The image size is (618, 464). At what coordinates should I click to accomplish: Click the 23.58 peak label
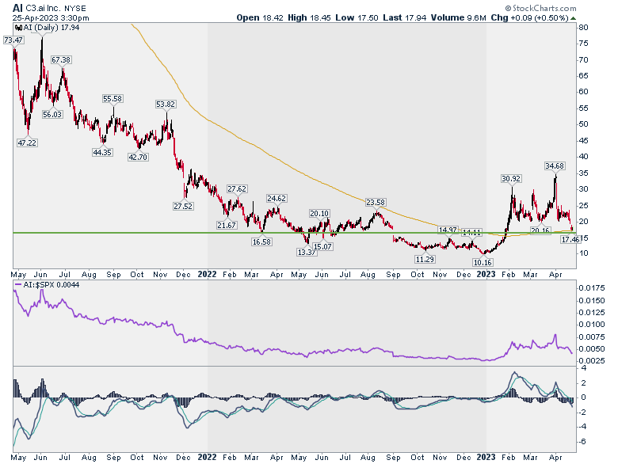(x=376, y=202)
